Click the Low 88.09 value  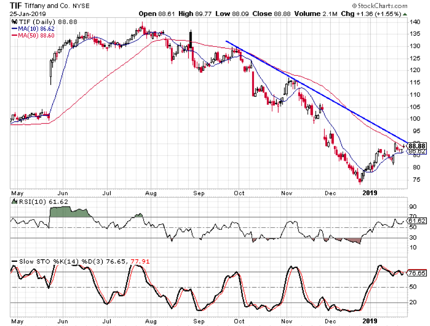pos(232,14)
